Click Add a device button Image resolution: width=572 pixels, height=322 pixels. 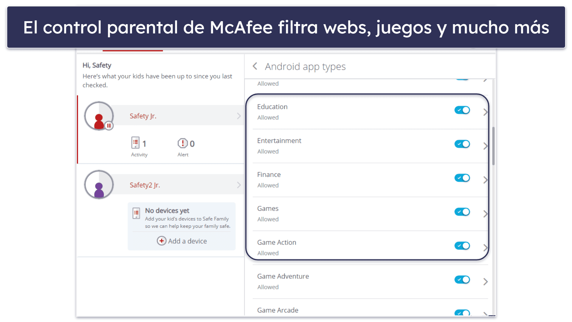point(182,241)
